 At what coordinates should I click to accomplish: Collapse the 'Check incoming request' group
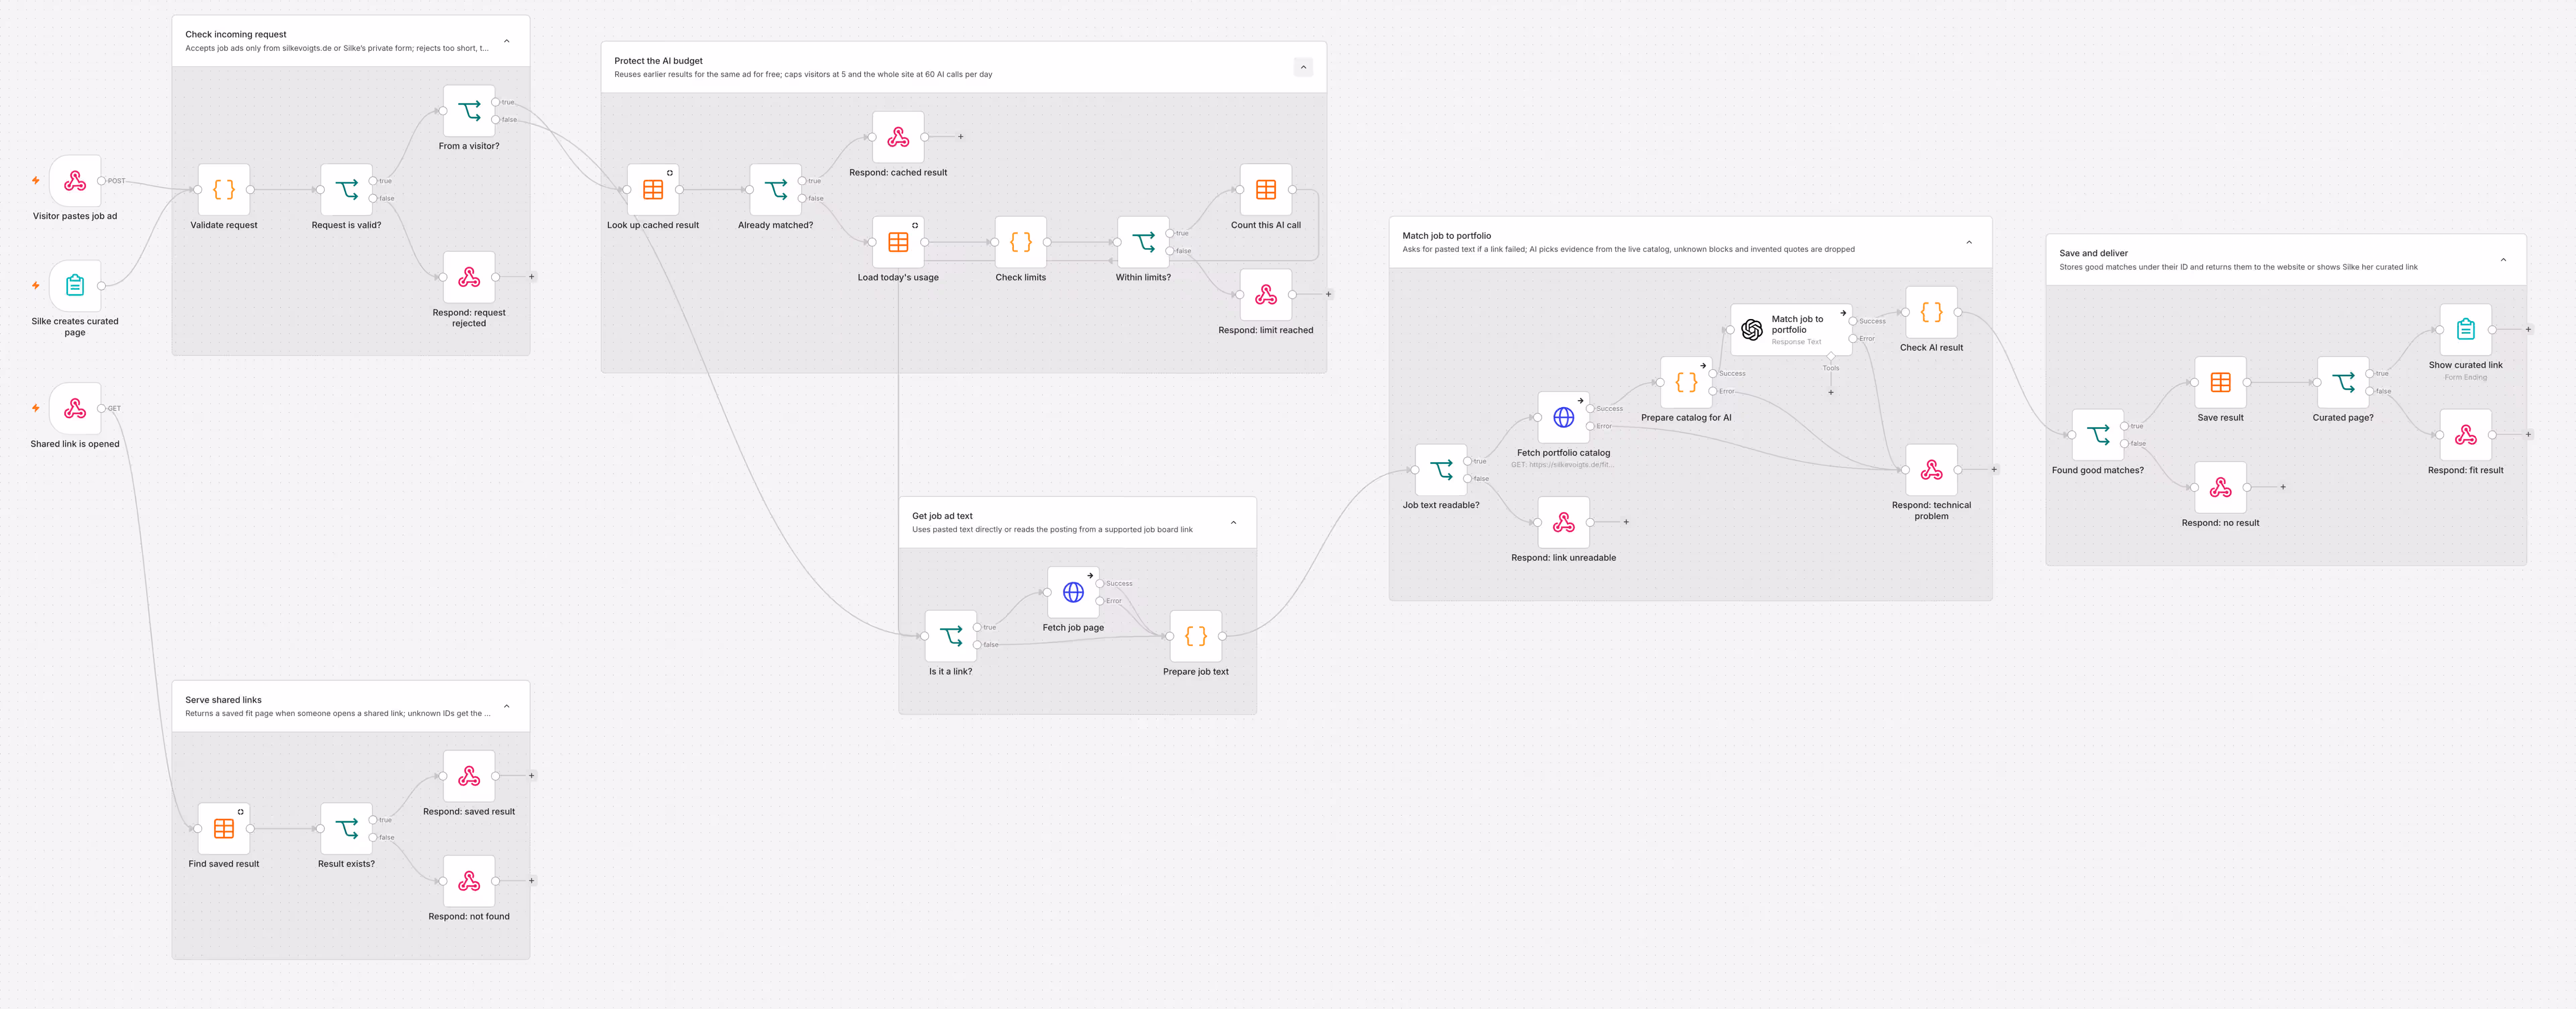(x=507, y=41)
